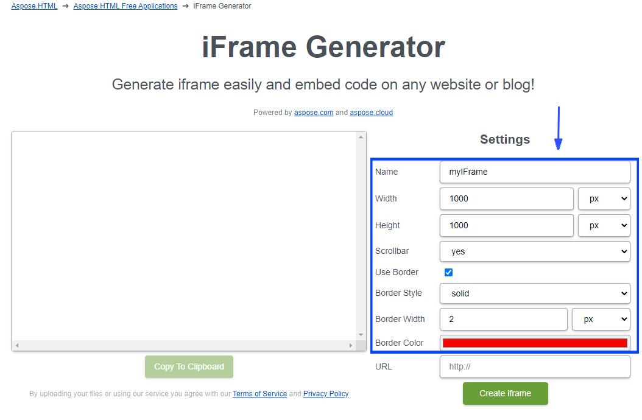
Task: Open the Height unit px dropdown
Action: pos(604,226)
